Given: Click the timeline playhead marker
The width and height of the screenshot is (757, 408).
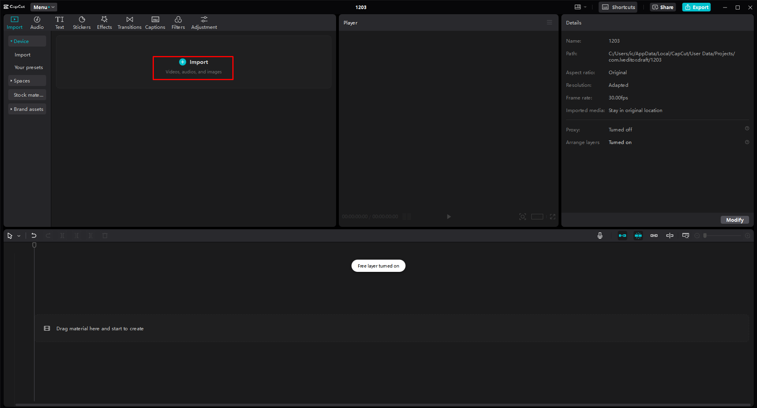Looking at the screenshot, I should (34, 245).
